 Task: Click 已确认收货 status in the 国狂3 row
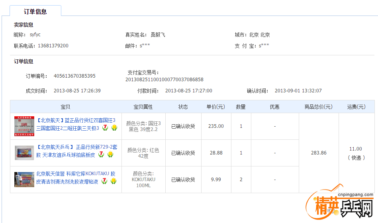183,126
